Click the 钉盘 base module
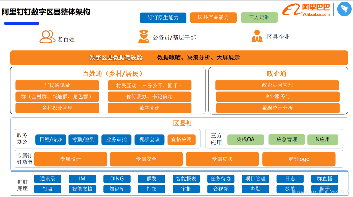This screenshot has width=353, height=197. [48, 189]
